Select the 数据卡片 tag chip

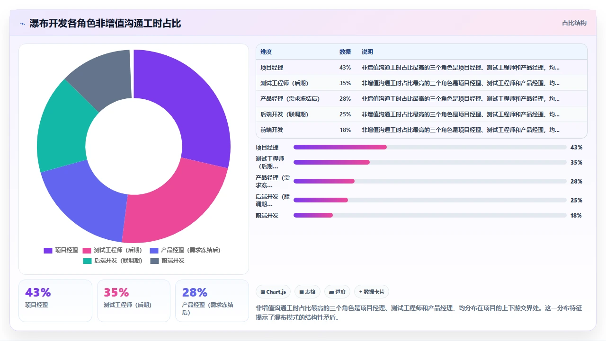coord(372,292)
